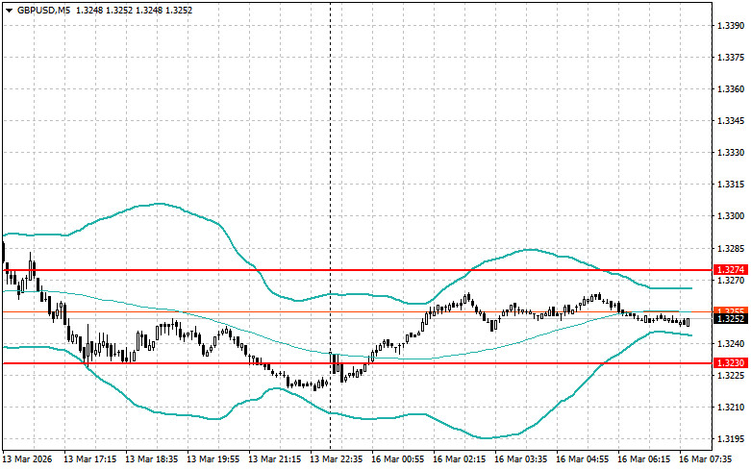This screenshot has width=751, height=470.
Task: Click the 1.3285 price scale value
Action: click(x=732, y=248)
